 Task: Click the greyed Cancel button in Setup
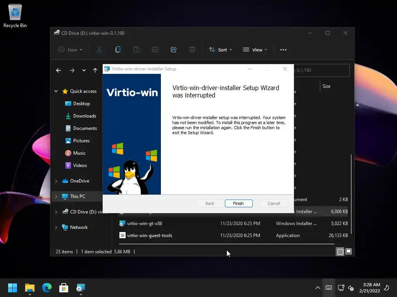(274, 203)
